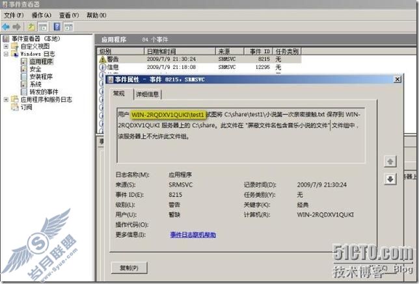The image size is (419, 284).
Task: Go to previous event with up arrow
Action: coord(390,161)
